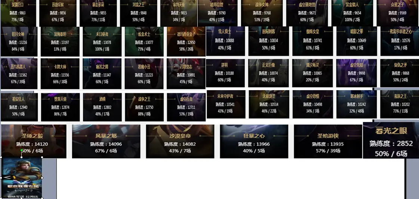Click the 沙漠皇帝 mastery card
419x199 pixels.
[180, 141]
